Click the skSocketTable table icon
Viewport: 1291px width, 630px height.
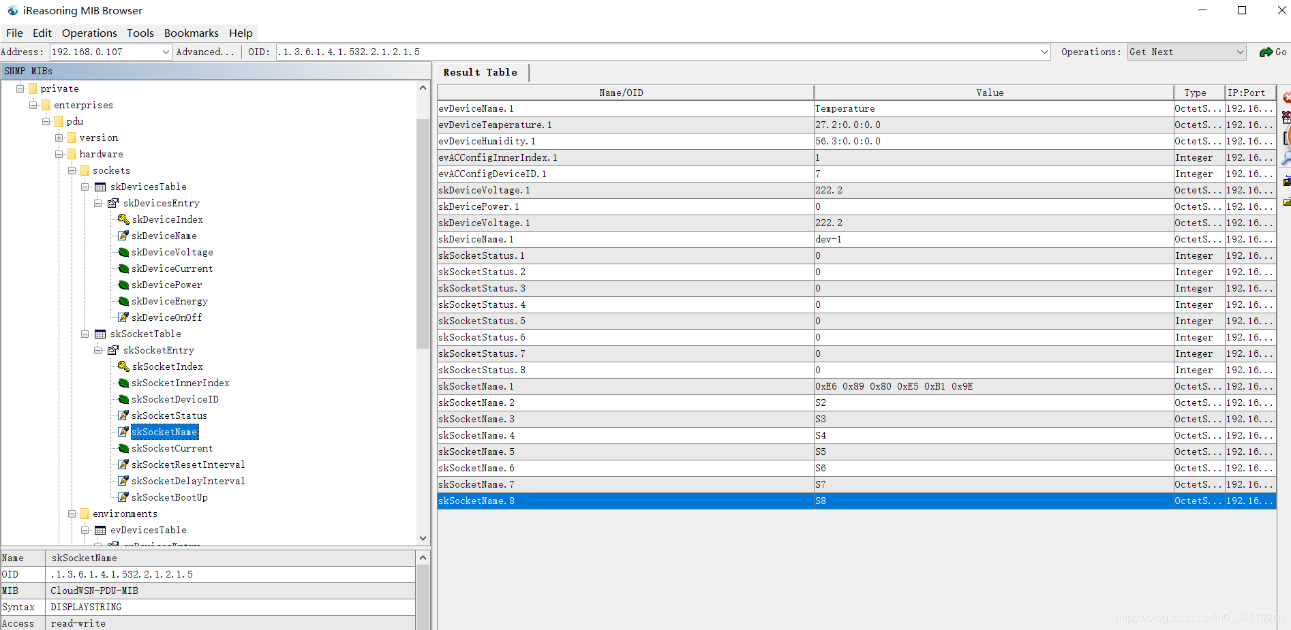click(100, 334)
